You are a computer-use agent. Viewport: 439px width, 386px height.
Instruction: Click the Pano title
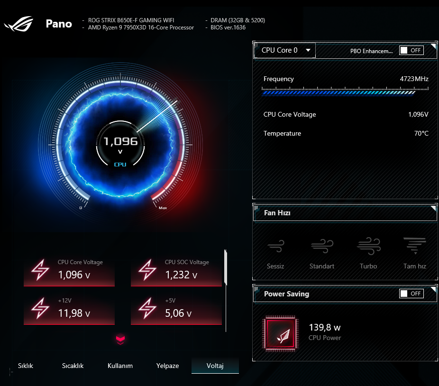coord(59,24)
